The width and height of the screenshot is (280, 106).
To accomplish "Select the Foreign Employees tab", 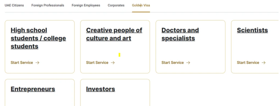I will pos(86,5).
